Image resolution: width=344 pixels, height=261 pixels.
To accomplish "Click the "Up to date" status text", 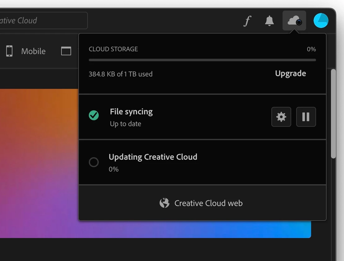I will pos(125,124).
